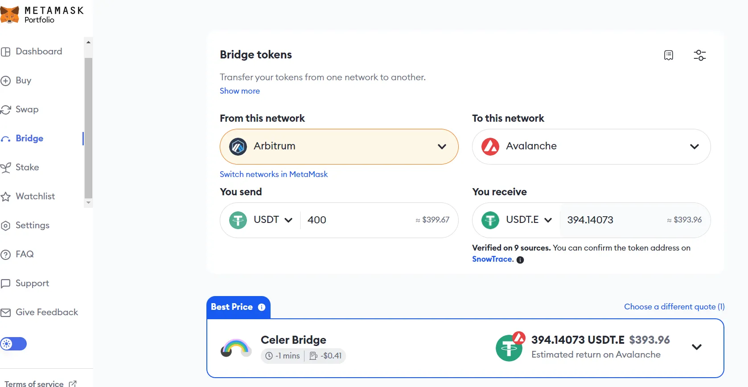Toggle the light/dark theme switch
748x387 pixels.
point(13,344)
